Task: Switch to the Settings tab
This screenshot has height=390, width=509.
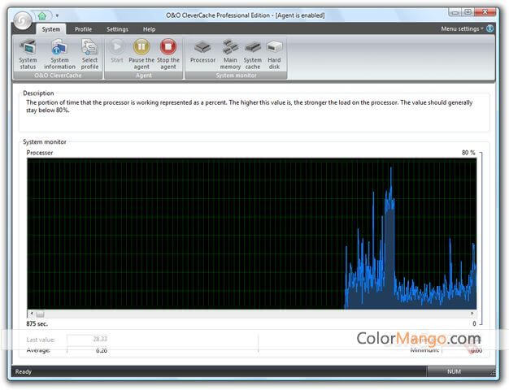Action: (x=117, y=29)
